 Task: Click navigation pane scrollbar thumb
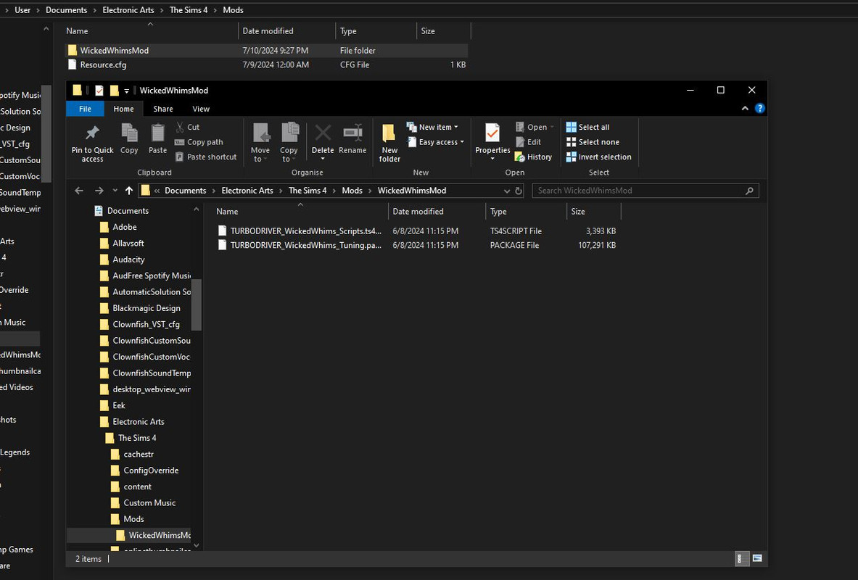(x=196, y=304)
